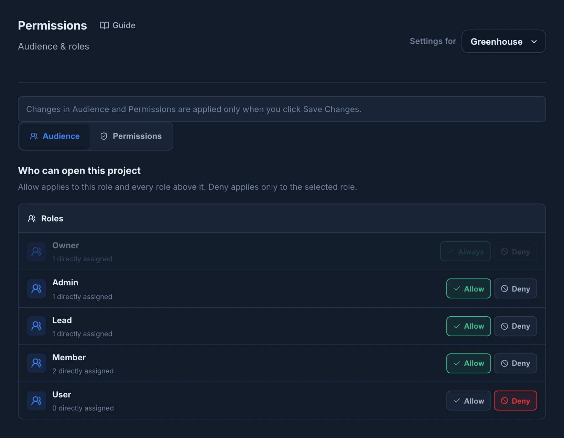
Task: Click the Roles header people icon
Action: [x=32, y=219]
